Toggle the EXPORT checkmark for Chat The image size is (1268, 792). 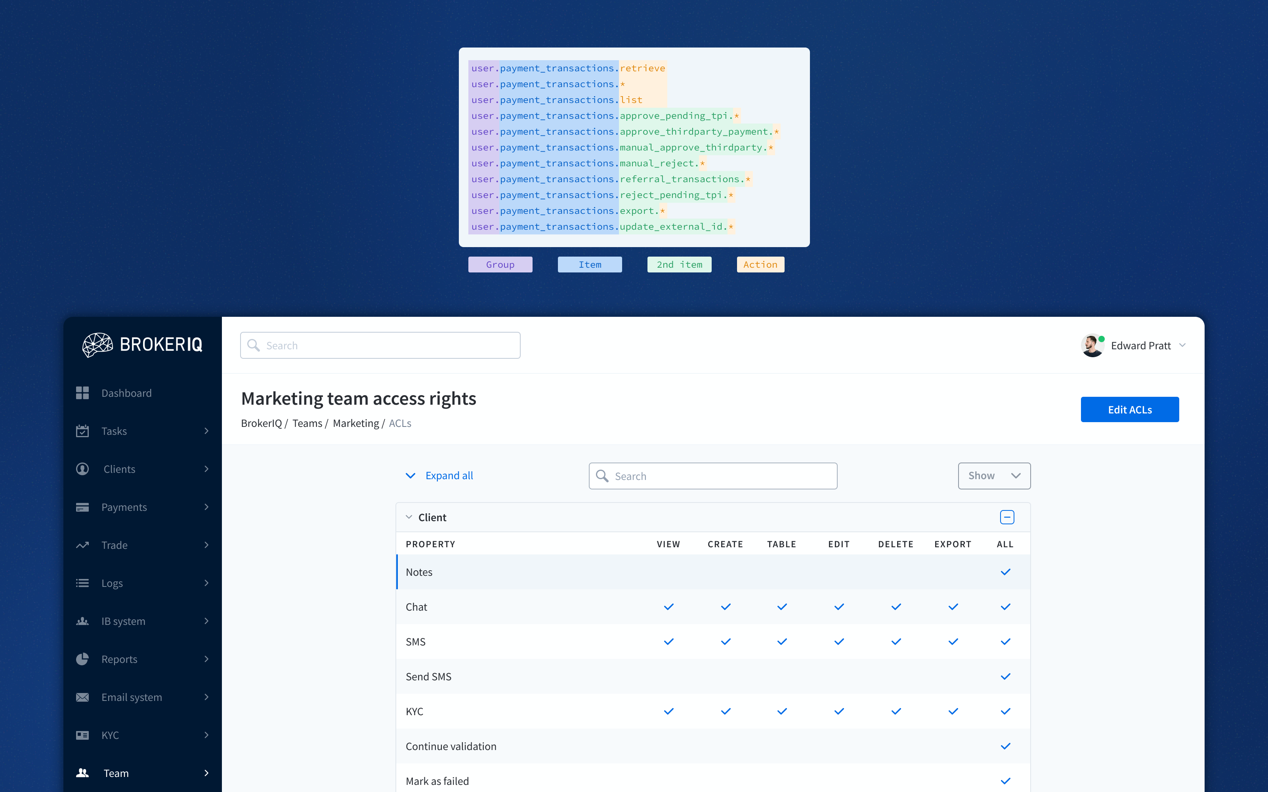pyautogui.click(x=953, y=607)
